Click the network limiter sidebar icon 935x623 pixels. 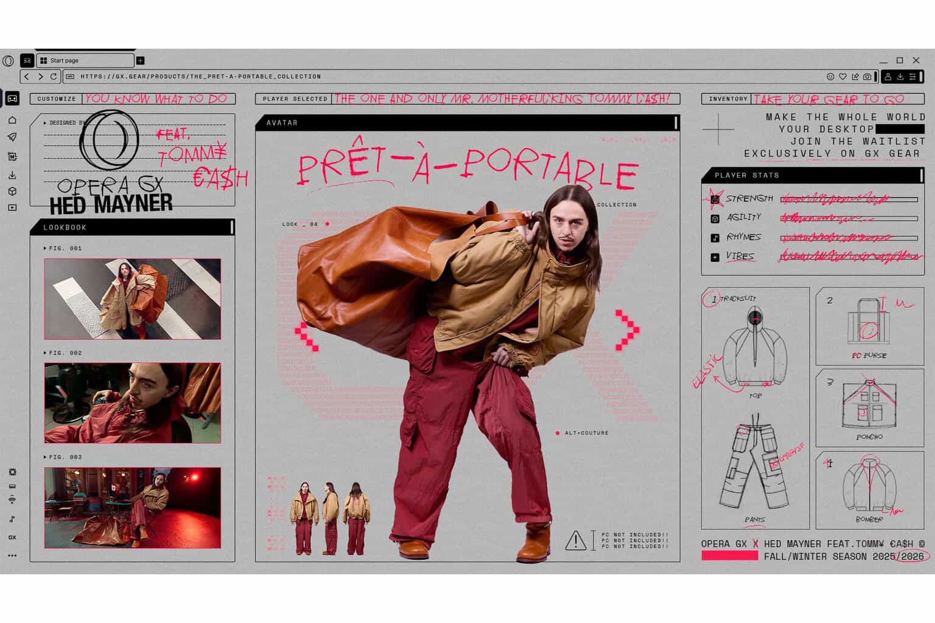12,499
